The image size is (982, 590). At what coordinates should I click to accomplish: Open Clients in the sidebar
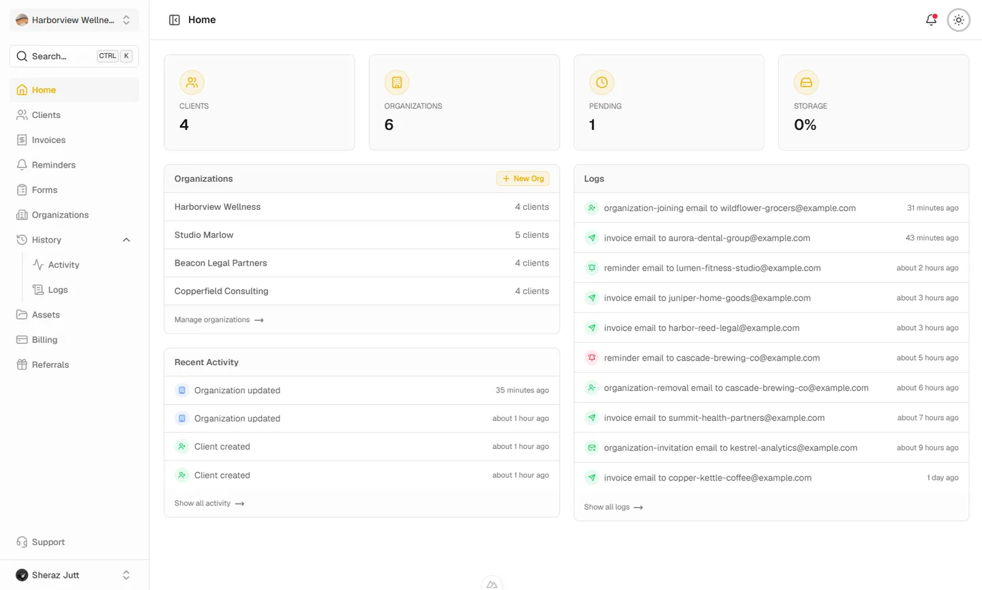pyautogui.click(x=74, y=115)
